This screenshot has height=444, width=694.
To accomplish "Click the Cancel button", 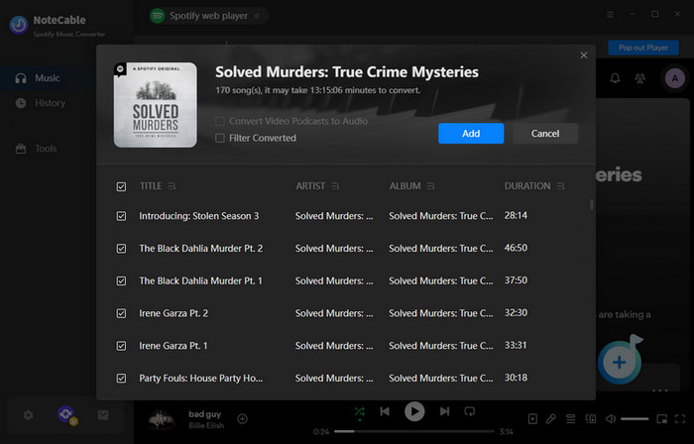I will [545, 134].
